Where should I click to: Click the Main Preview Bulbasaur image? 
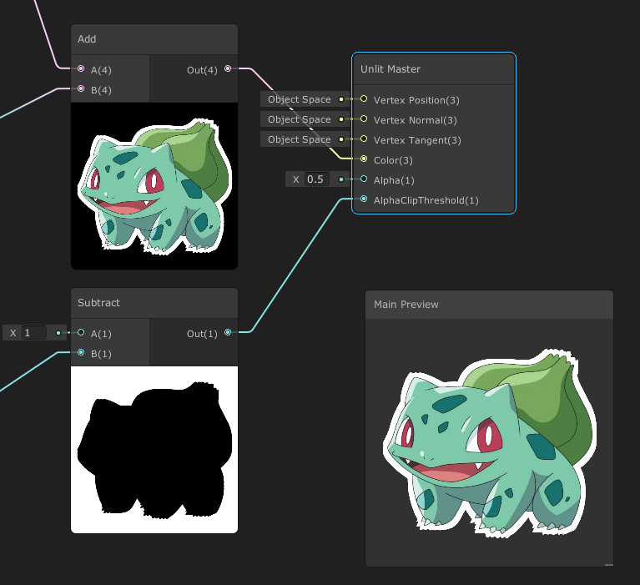[490, 443]
